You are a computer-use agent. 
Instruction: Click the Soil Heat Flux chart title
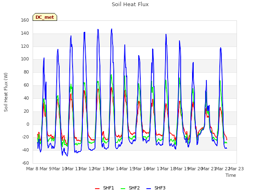coord(130,4)
